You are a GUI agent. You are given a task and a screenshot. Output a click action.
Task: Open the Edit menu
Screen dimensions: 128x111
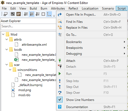click(13, 8)
